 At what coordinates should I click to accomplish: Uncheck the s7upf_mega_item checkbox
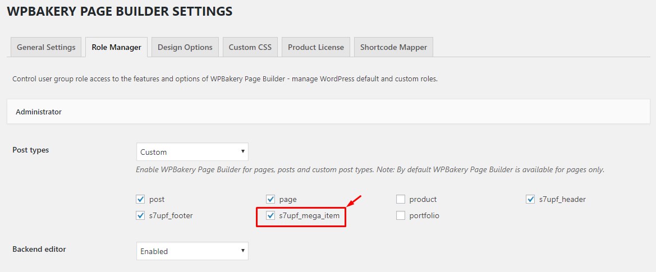[x=270, y=215]
